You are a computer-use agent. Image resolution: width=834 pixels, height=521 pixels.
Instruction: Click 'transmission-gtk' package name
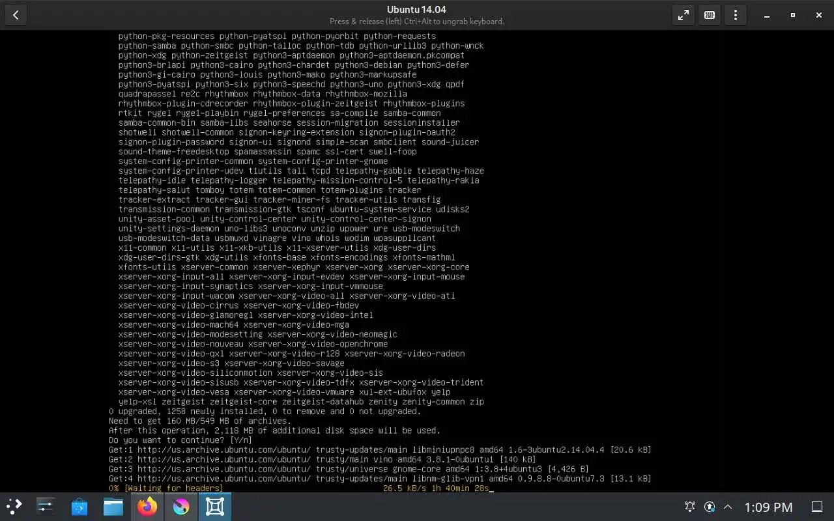[253, 209]
